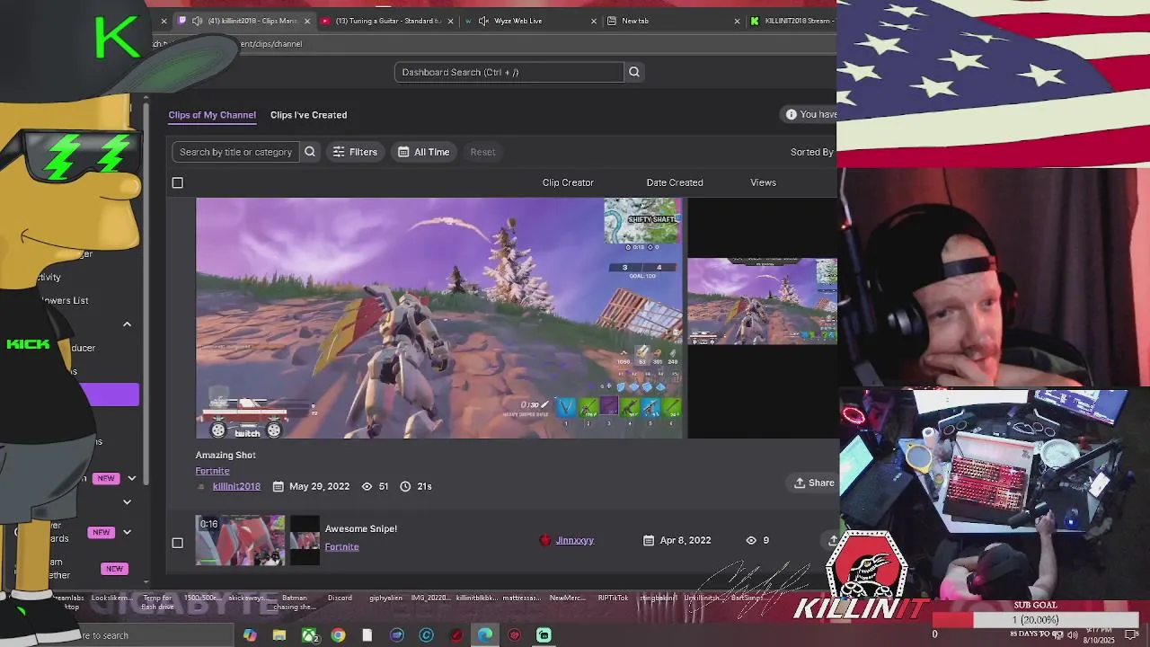Image resolution: width=1150 pixels, height=647 pixels.
Task: Focus the Search by title or category box
Action: tap(235, 152)
